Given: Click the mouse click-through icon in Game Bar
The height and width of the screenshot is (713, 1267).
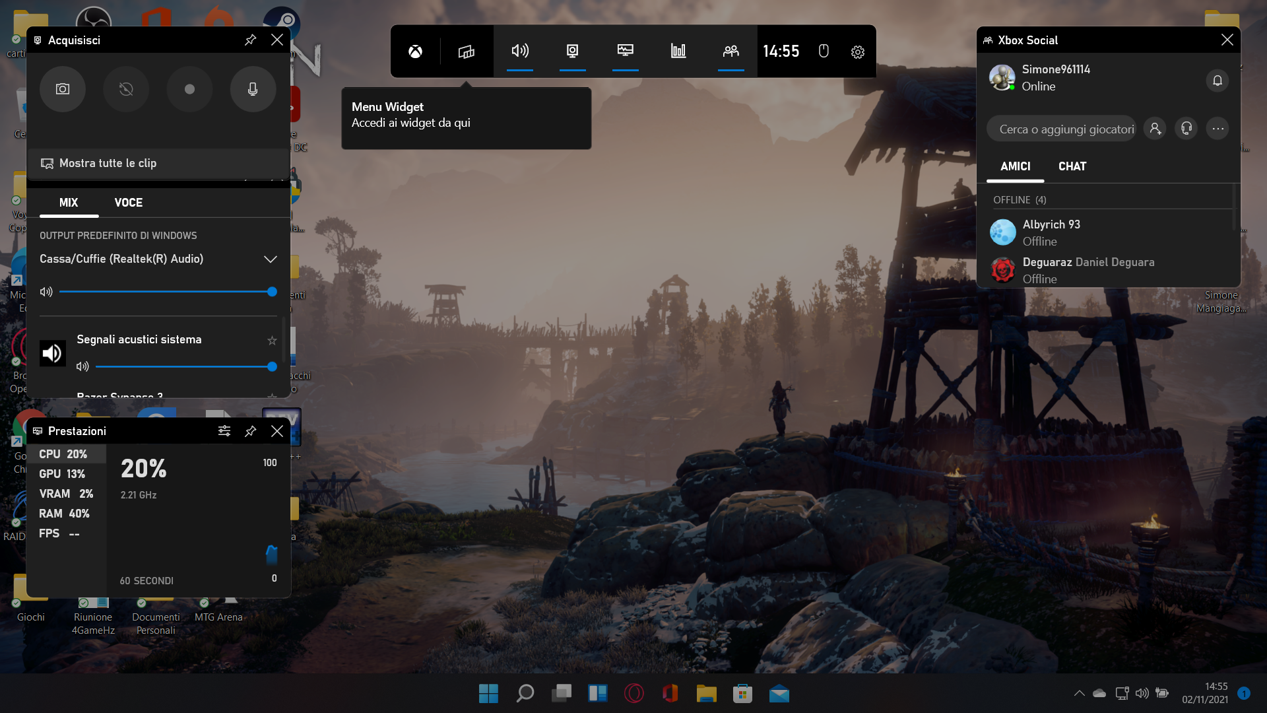Looking at the screenshot, I should click(824, 51).
